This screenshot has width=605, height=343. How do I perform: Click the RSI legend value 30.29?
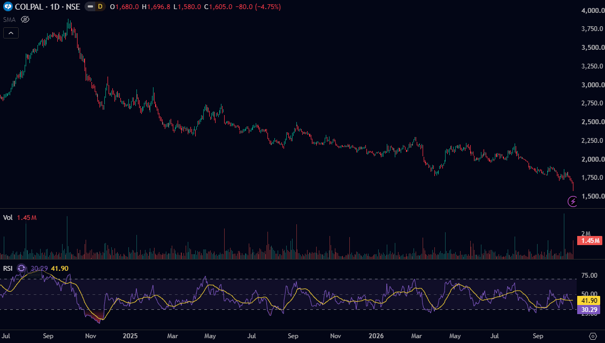click(x=39, y=268)
